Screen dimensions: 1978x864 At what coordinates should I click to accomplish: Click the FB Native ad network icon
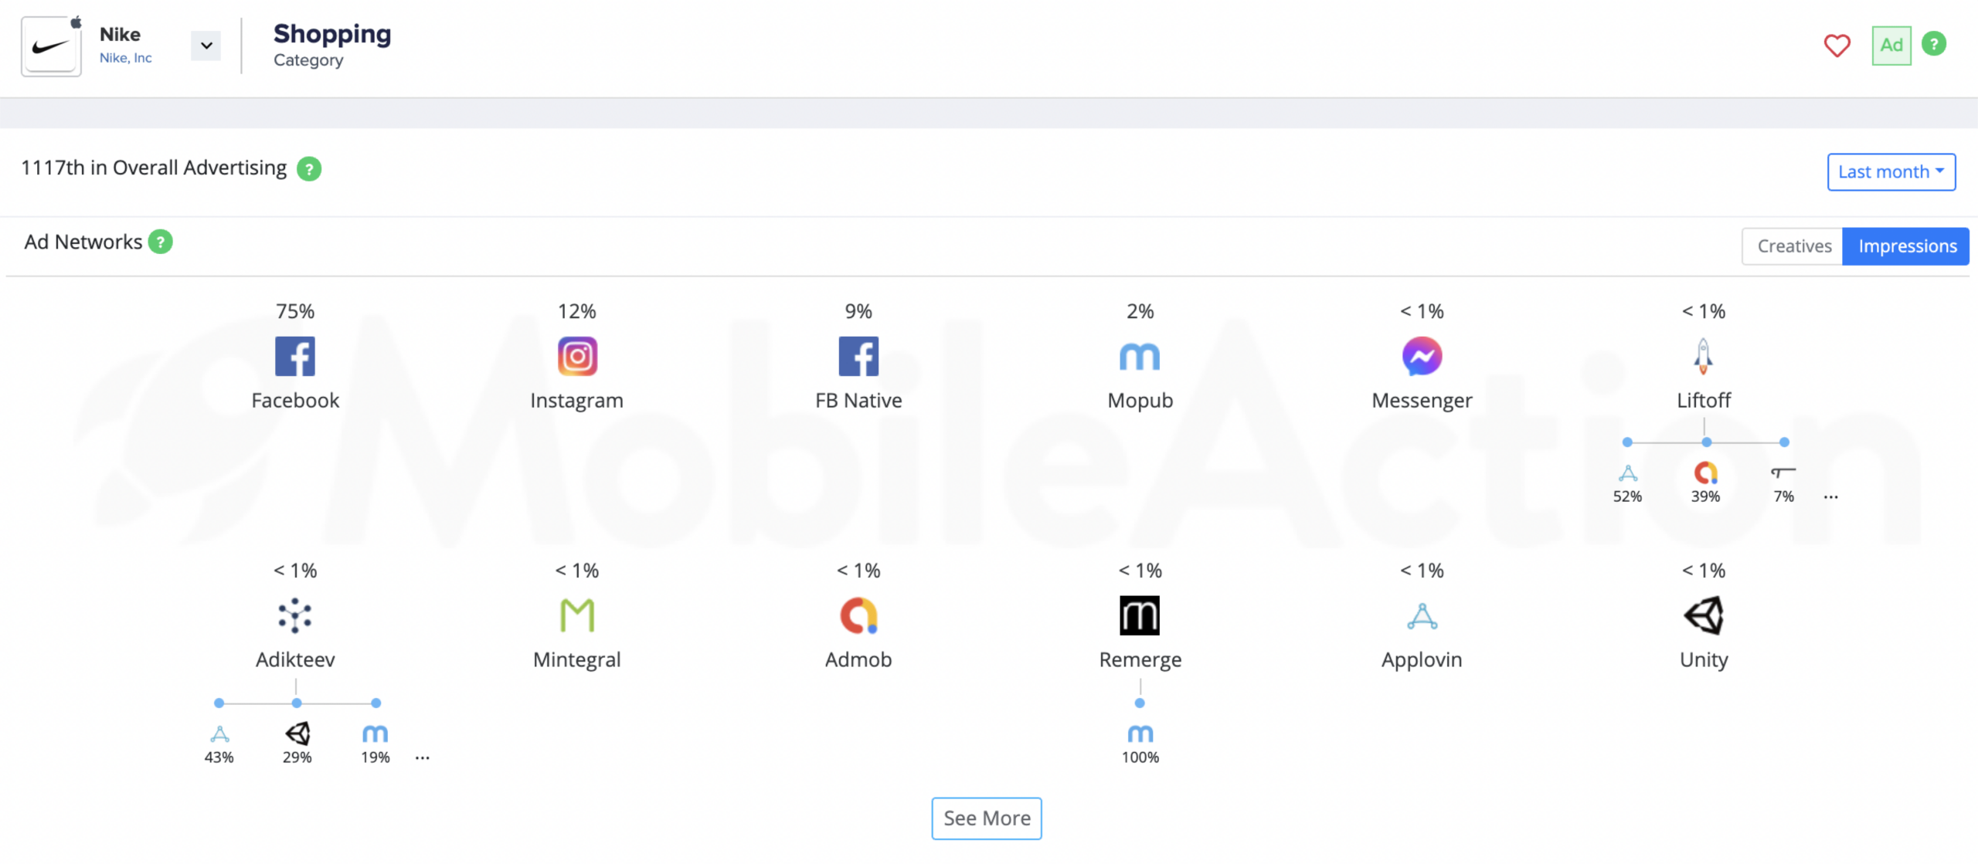point(858,357)
